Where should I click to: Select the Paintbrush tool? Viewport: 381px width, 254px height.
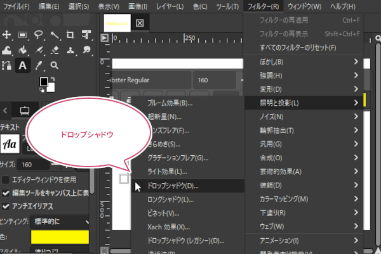pyautogui.click(x=39, y=50)
